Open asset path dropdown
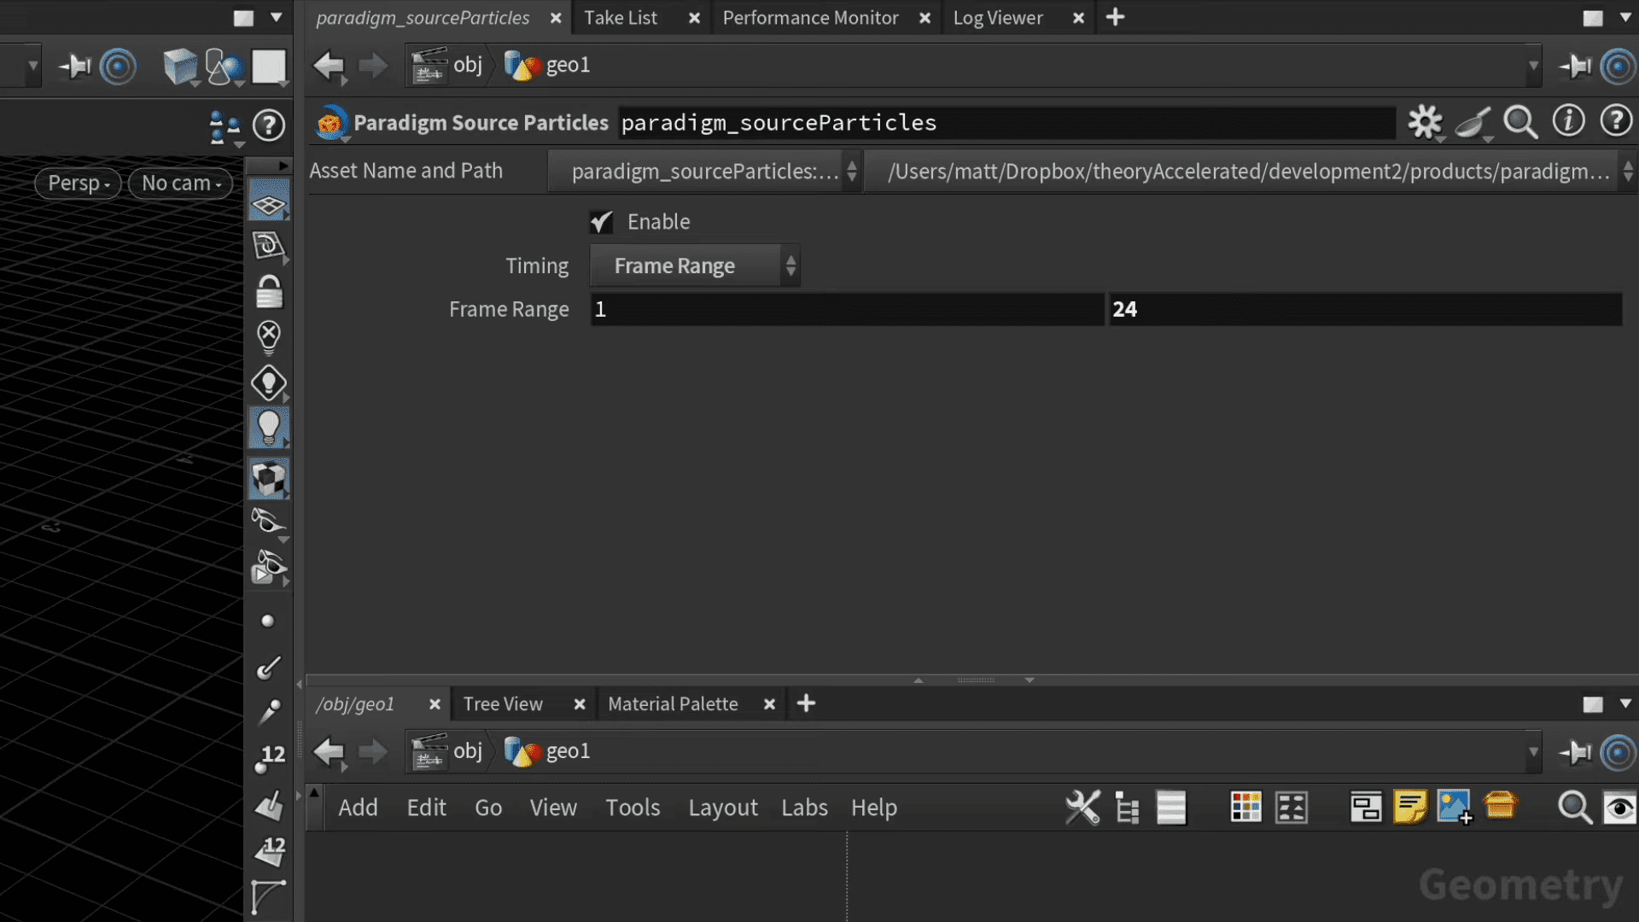 click(1251, 172)
